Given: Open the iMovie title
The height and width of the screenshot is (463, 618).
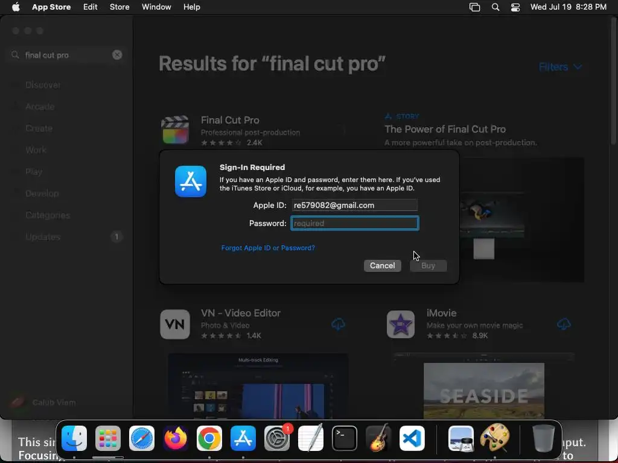Looking at the screenshot, I should 441,313.
